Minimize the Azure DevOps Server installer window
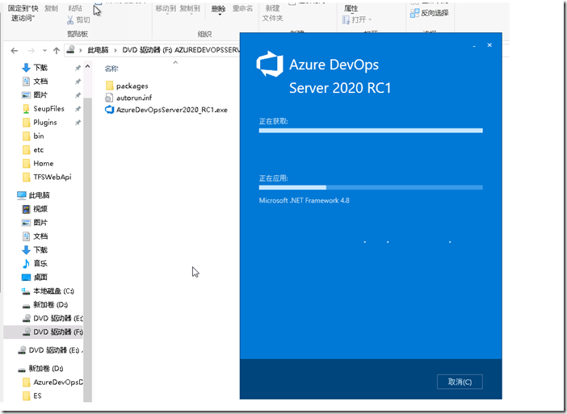 point(473,46)
